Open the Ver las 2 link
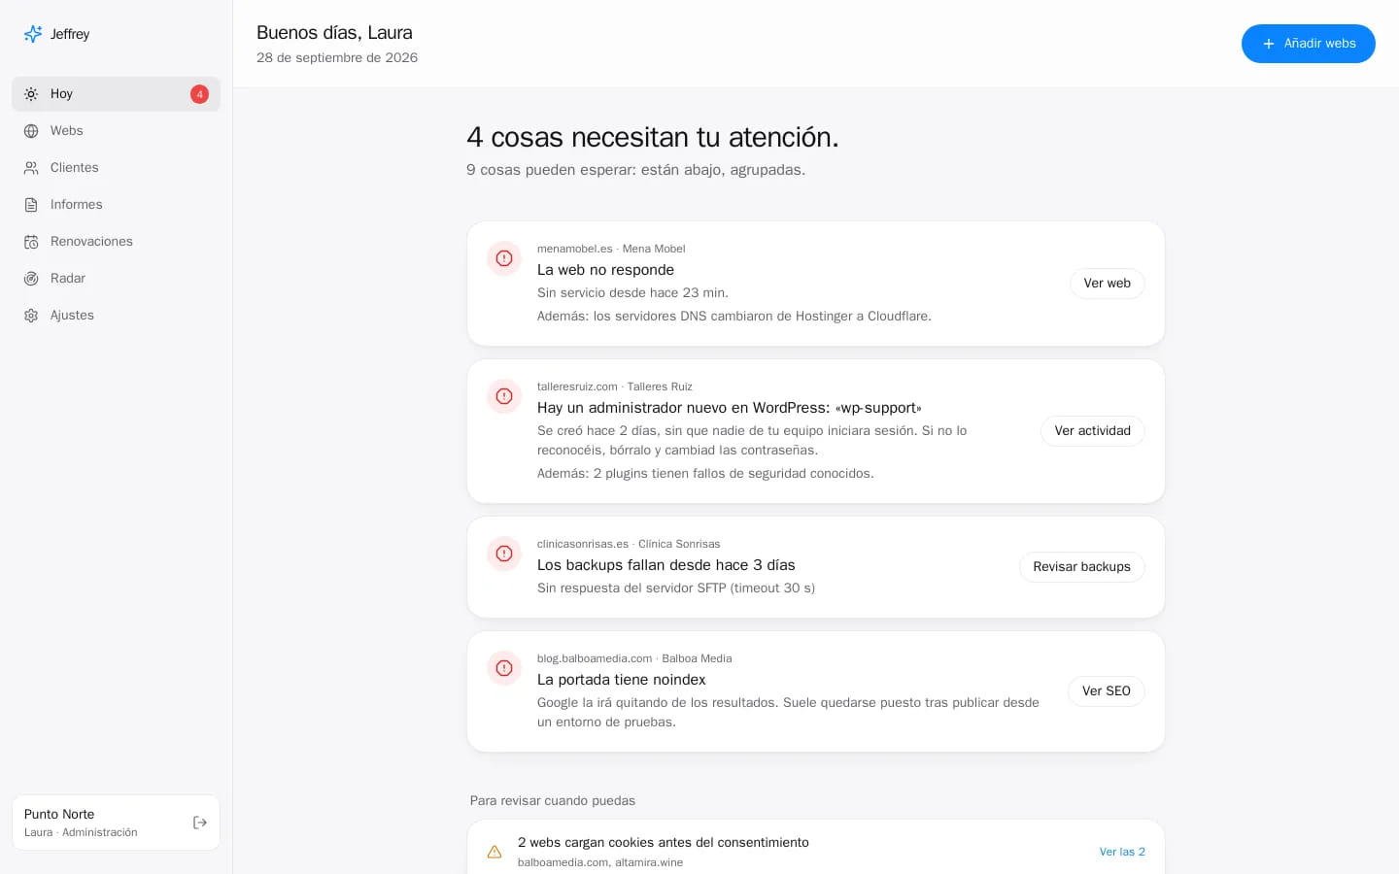 [1122, 852]
